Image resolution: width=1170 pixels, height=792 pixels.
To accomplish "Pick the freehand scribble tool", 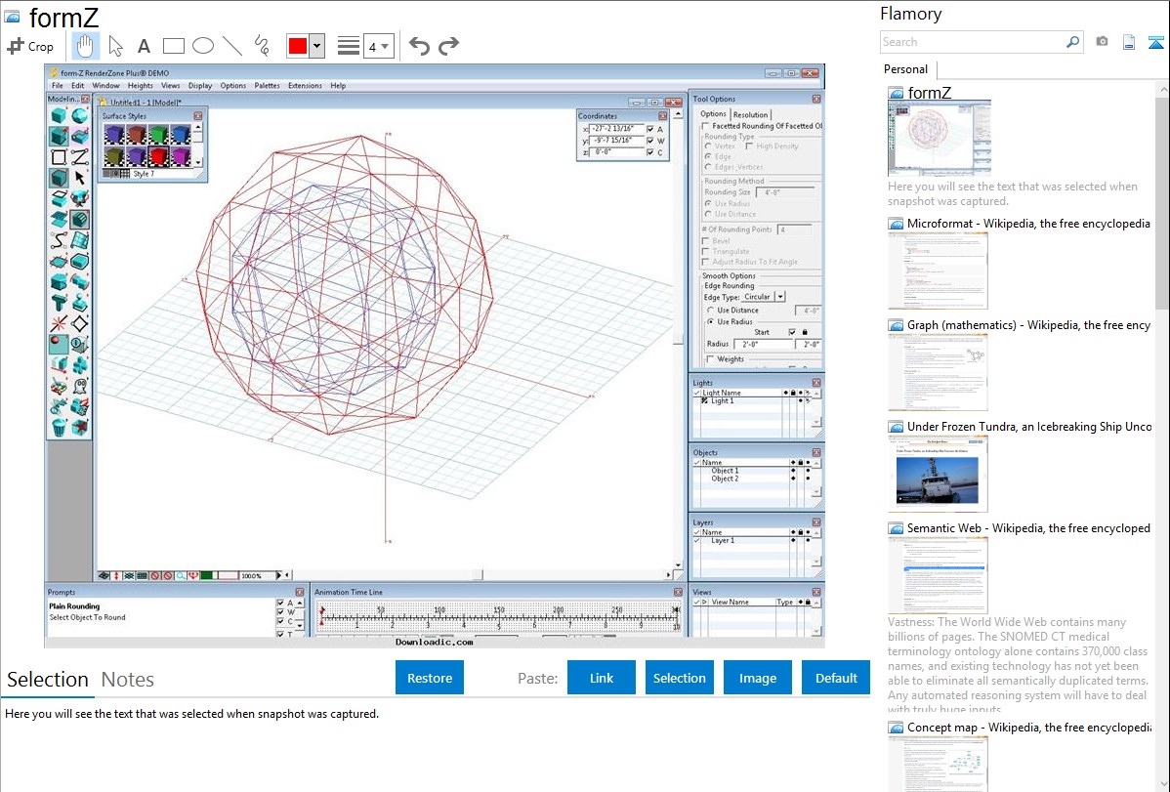I will coord(262,46).
